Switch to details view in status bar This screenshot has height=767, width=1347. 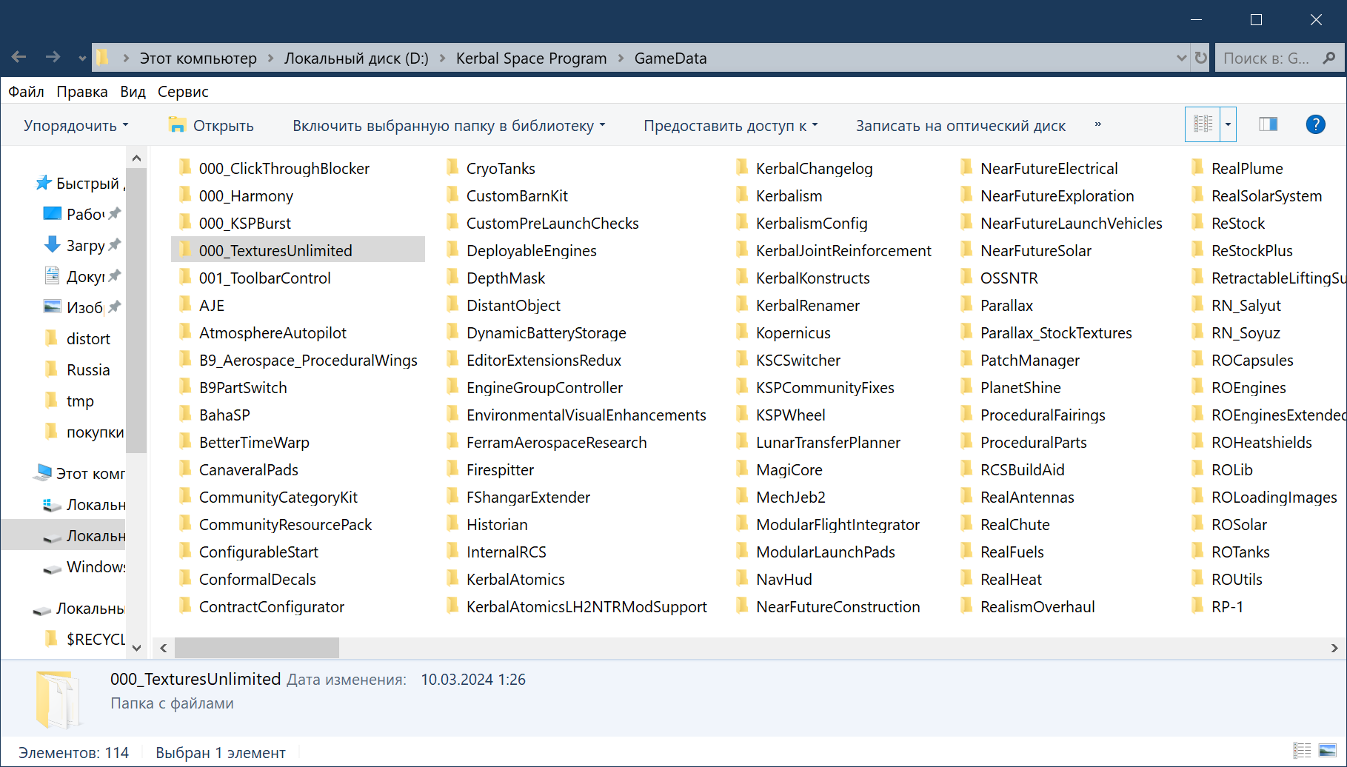pos(1302,751)
